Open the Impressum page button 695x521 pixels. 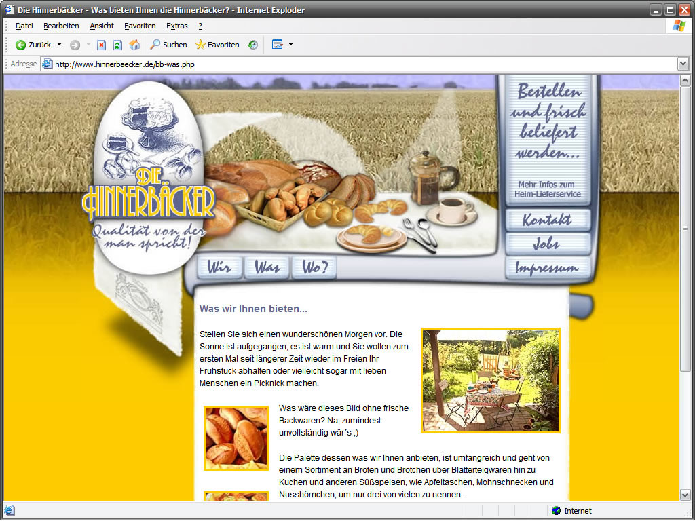pos(548,268)
